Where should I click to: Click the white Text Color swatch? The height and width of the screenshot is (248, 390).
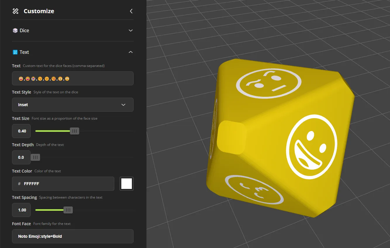126,184
